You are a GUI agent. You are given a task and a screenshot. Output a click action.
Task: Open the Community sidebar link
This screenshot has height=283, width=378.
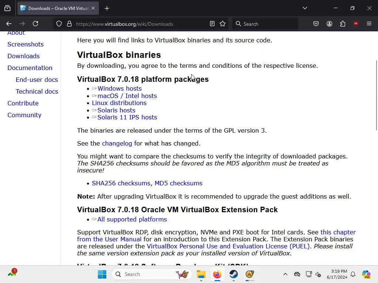(24, 115)
